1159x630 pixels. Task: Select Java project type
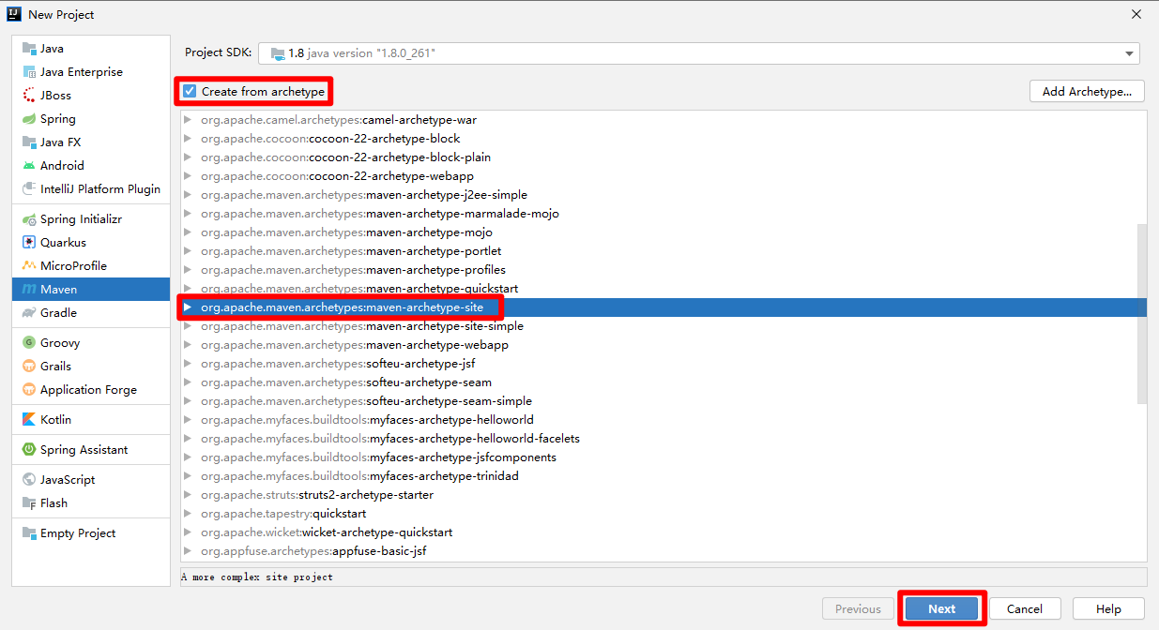91,49
